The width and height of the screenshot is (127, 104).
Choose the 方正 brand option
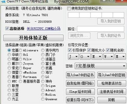coord(9,99)
